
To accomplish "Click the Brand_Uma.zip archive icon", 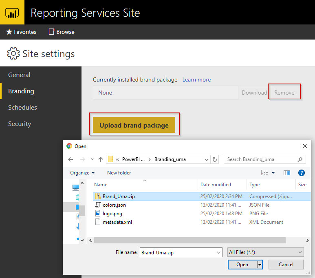I will pyautogui.click(x=98, y=196).
